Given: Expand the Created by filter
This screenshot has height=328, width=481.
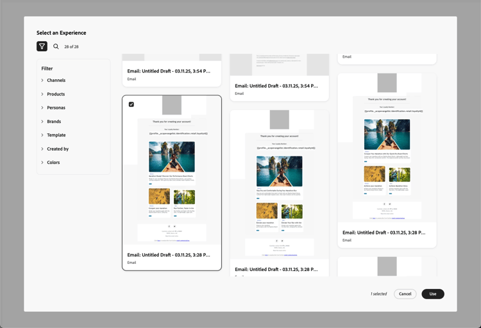Looking at the screenshot, I should pos(55,149).
